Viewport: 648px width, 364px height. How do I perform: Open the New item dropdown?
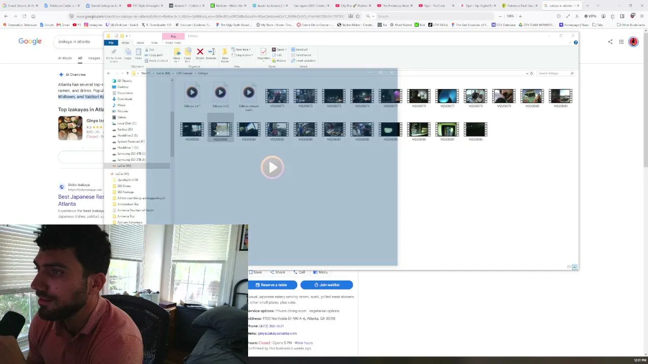(x=241, y=50)
